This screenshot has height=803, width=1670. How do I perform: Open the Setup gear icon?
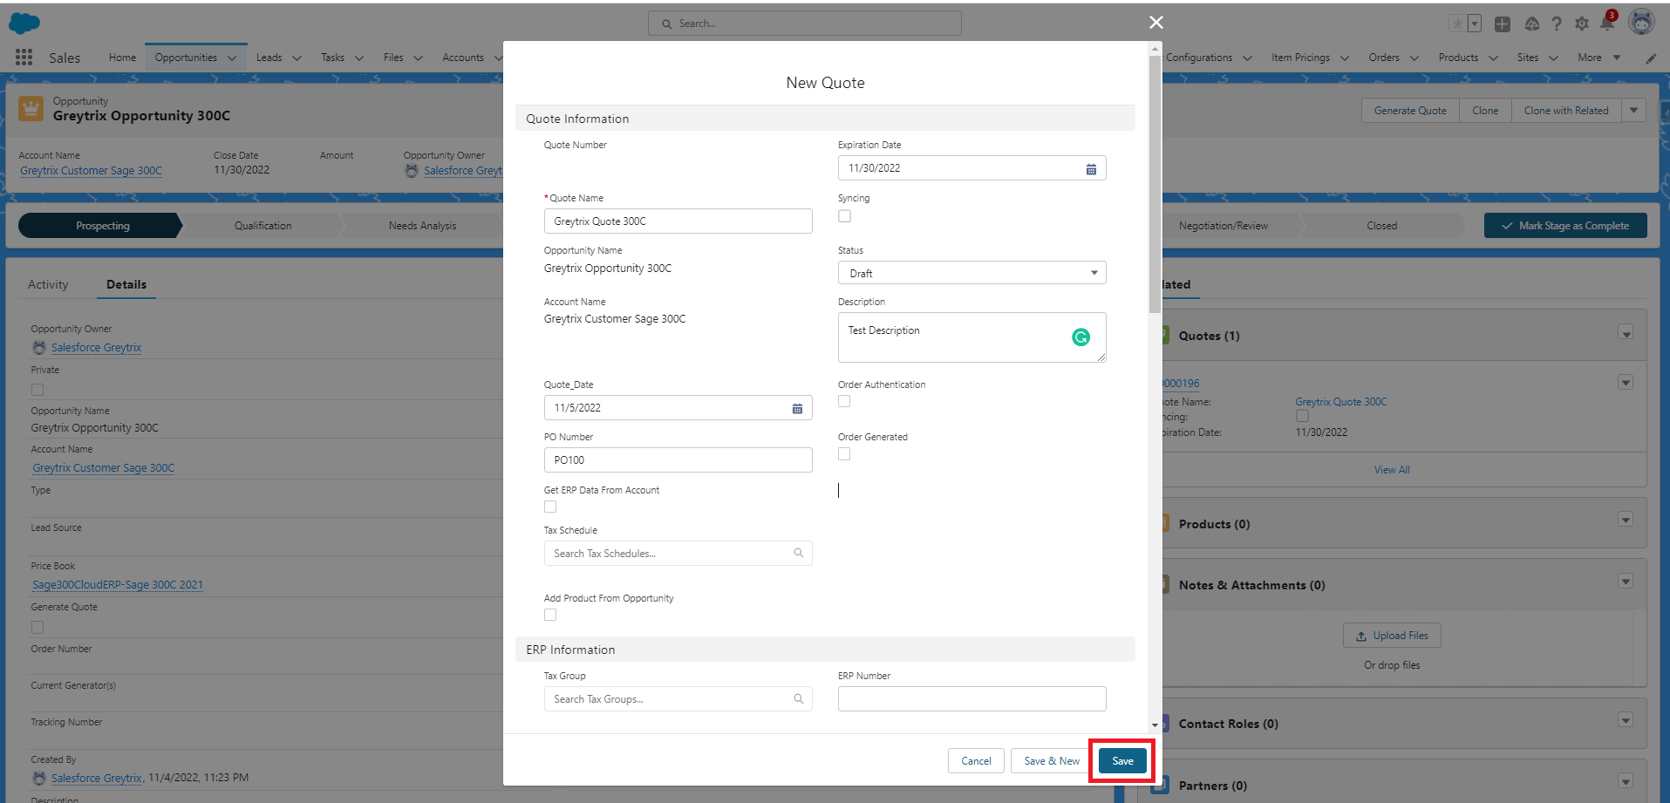[x=1582, y=24]
